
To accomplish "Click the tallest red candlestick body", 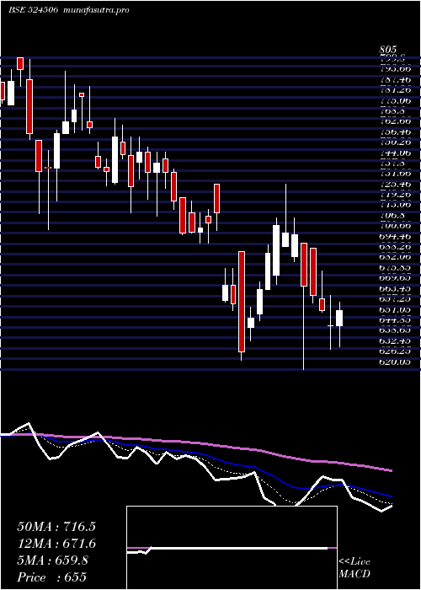I will click(242, 302).
